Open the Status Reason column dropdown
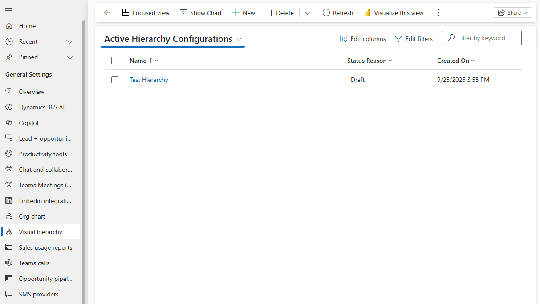Viewport: 540px width, 304px height. click(390, 60)
